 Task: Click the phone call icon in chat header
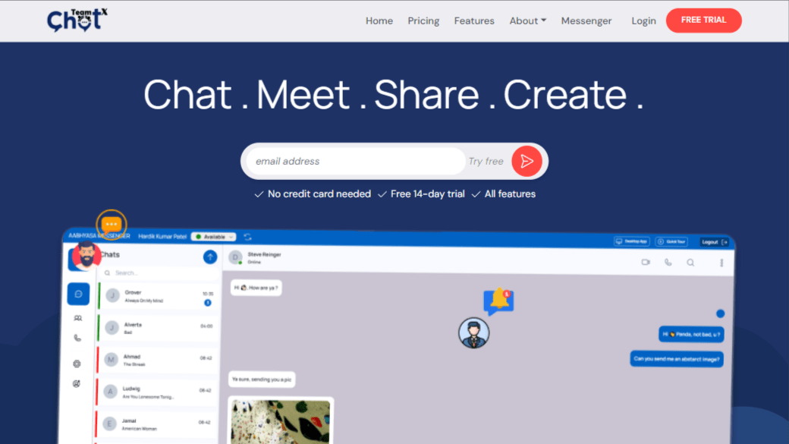click(668, 263)
